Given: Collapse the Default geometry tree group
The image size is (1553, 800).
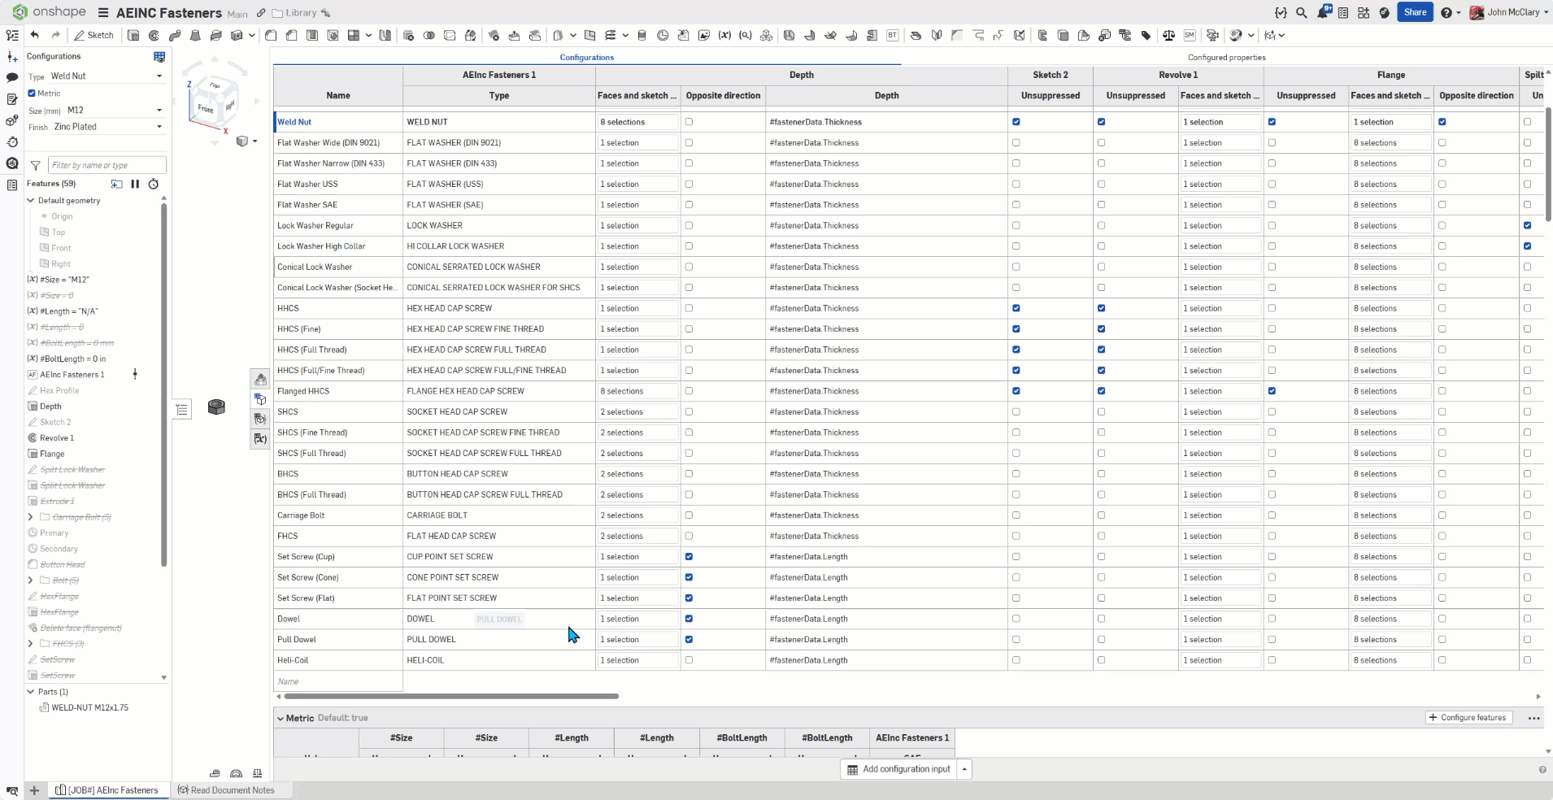Looking at the screenshot, I should (x=31, y=200).
